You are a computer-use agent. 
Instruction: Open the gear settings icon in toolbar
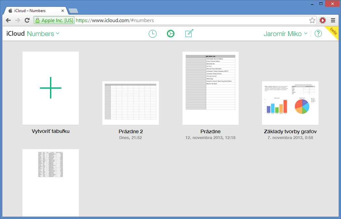coord(170,34)
